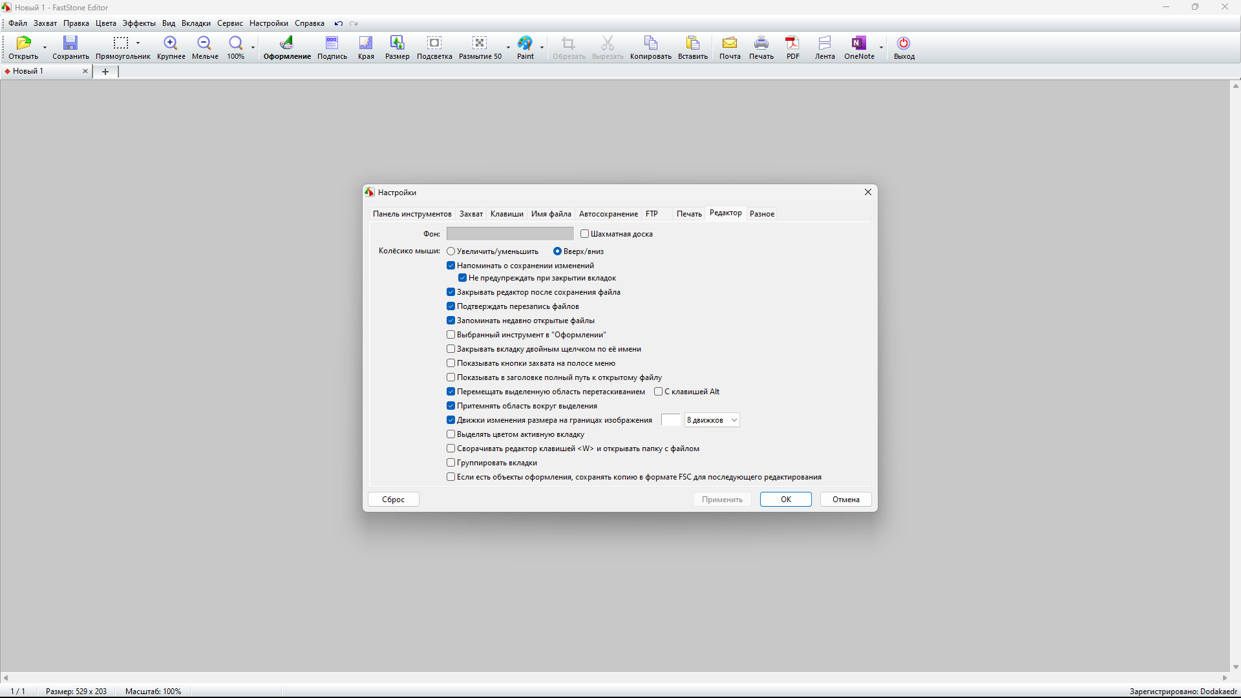Click the Крупнее zoom in icon
The image size is (1241, 698).
tap(171, 44)
